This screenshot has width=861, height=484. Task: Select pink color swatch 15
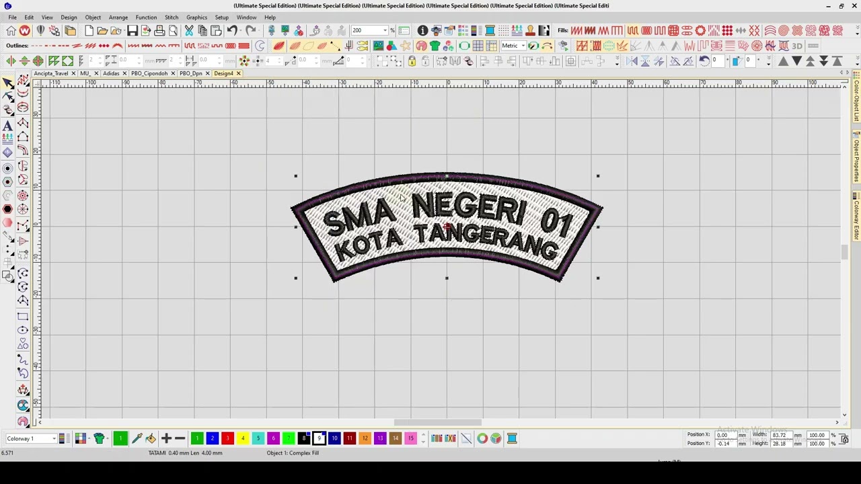(410, 439)
